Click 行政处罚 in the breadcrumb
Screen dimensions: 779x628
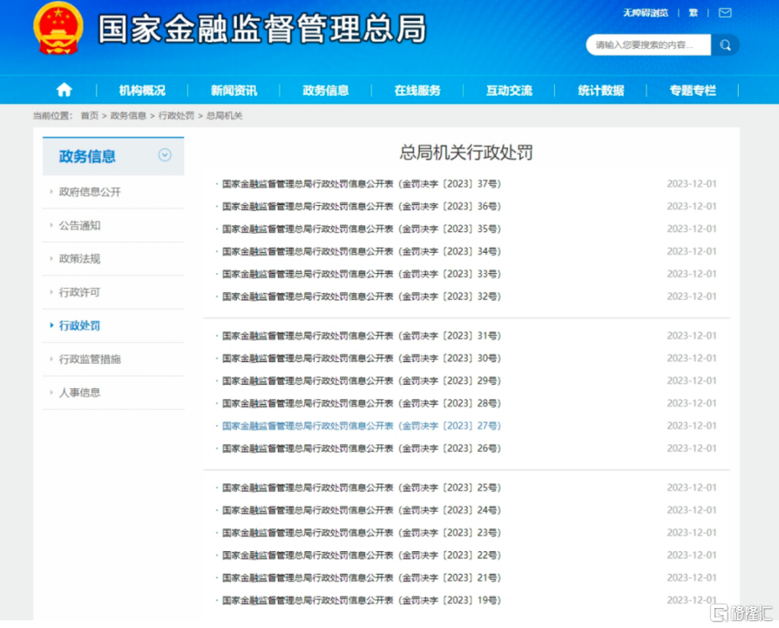(176, 116)
